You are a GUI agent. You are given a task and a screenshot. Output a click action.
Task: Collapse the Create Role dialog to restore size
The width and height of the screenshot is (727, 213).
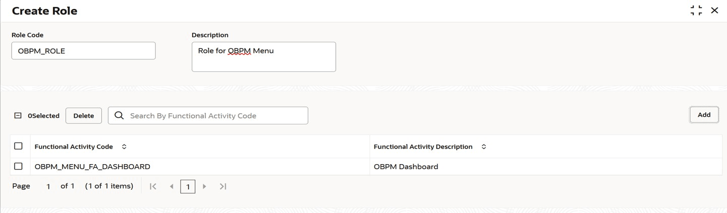[x=696, y=11]
